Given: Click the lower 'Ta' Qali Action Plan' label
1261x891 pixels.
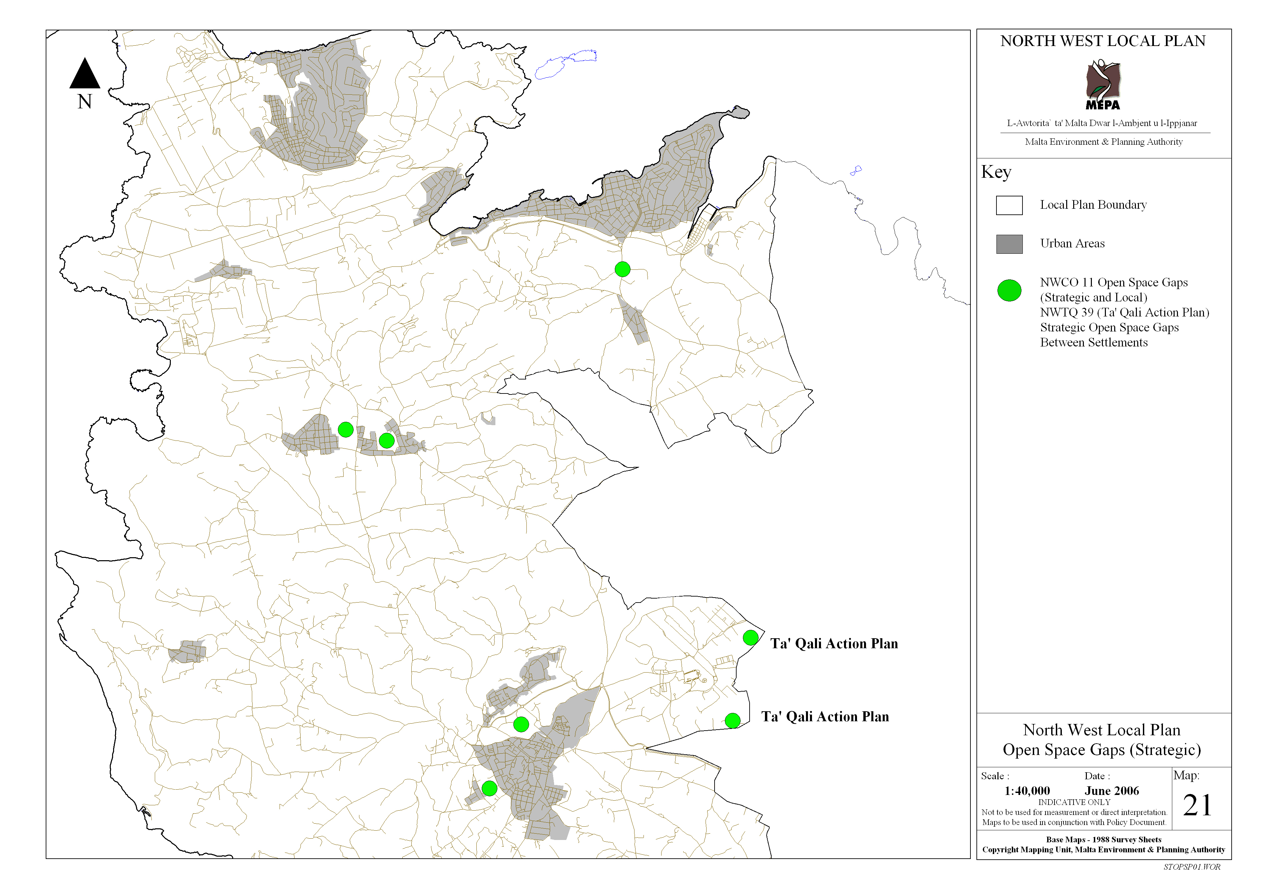Looking at the screenshot, I should (825, 716).
